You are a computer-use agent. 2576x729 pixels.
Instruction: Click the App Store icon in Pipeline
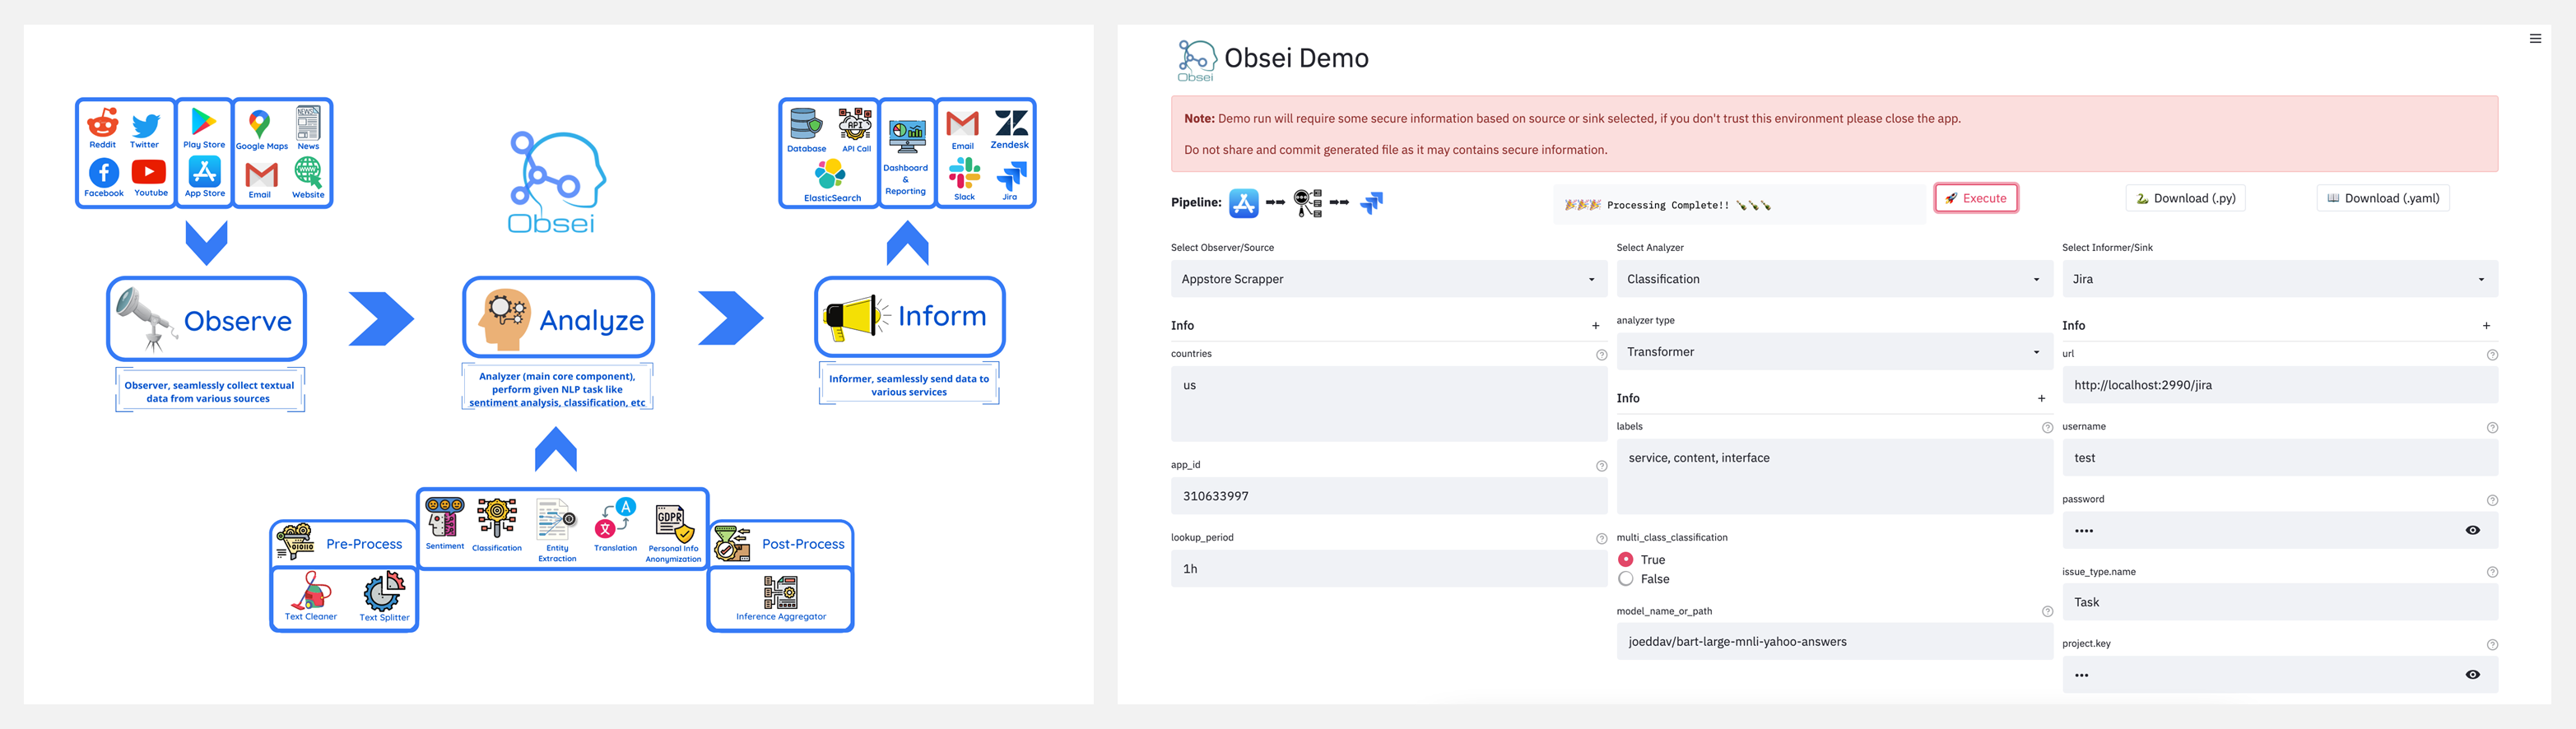click(1243, 203)
